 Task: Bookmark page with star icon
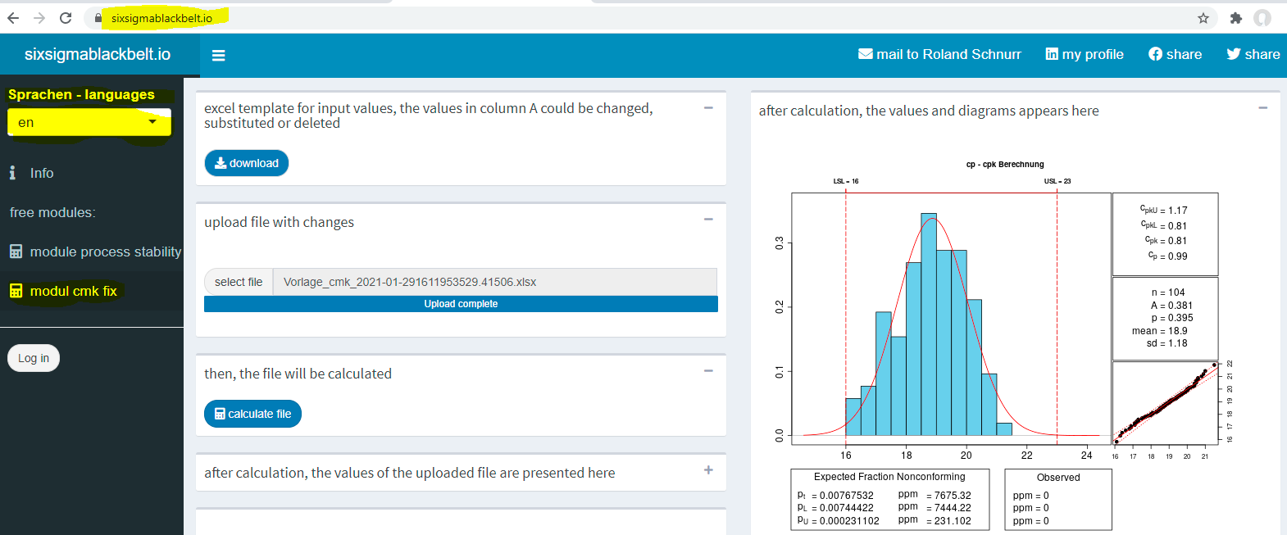pyautogui.click(x=1203, y=18)
